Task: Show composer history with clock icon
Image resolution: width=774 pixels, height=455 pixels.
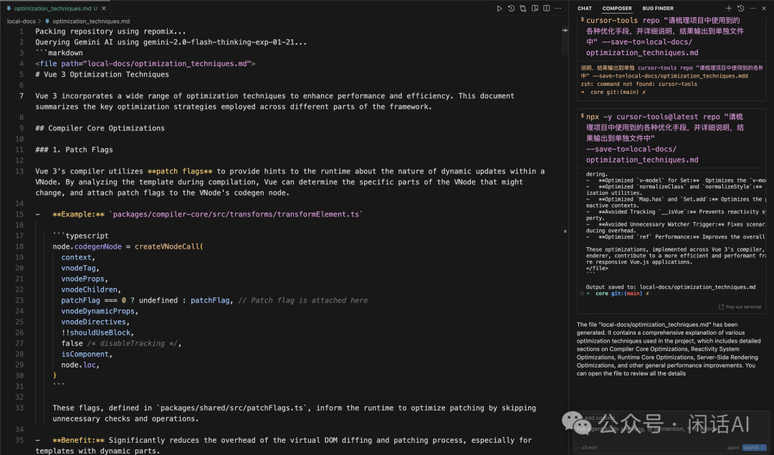Action: [x=740, y=9]
